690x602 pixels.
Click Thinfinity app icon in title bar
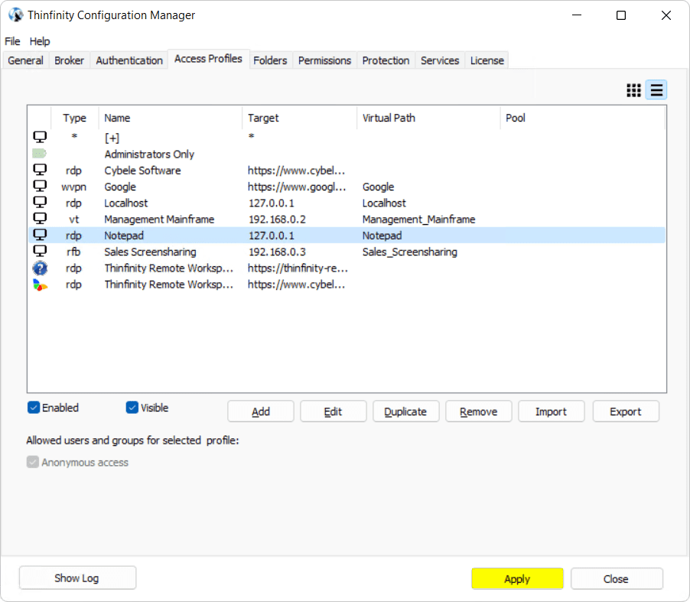[x=15, y=15]
